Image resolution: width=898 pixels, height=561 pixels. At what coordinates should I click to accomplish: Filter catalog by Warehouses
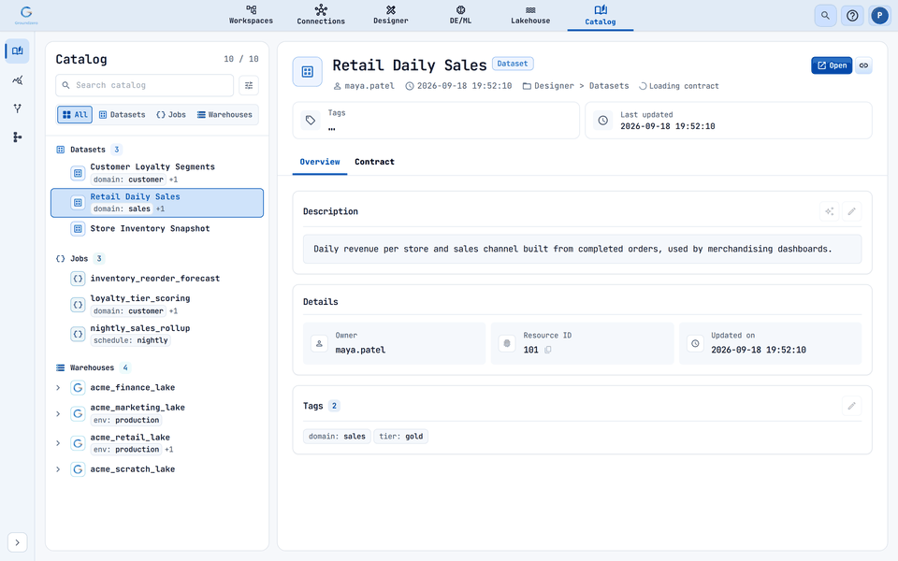point(224,114)
